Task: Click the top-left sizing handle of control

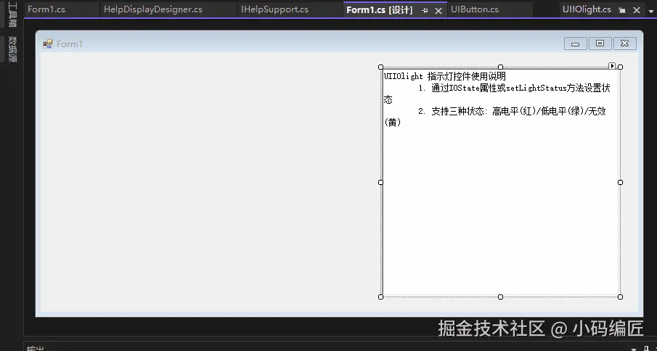Action: click(x=381, y=67)
